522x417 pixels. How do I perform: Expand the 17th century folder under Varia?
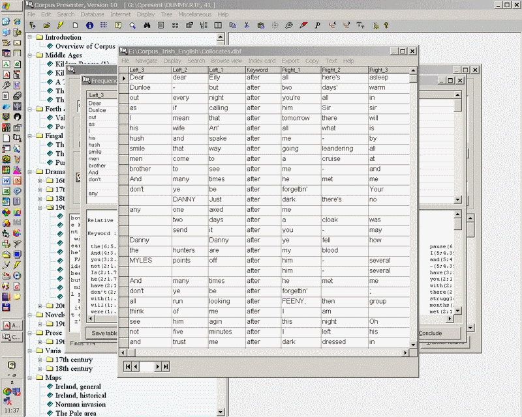(39, 360)
